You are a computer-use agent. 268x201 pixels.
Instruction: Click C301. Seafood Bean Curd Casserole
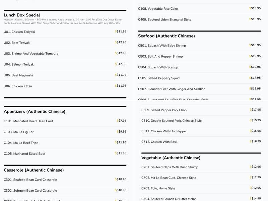[x=30, y=180]
